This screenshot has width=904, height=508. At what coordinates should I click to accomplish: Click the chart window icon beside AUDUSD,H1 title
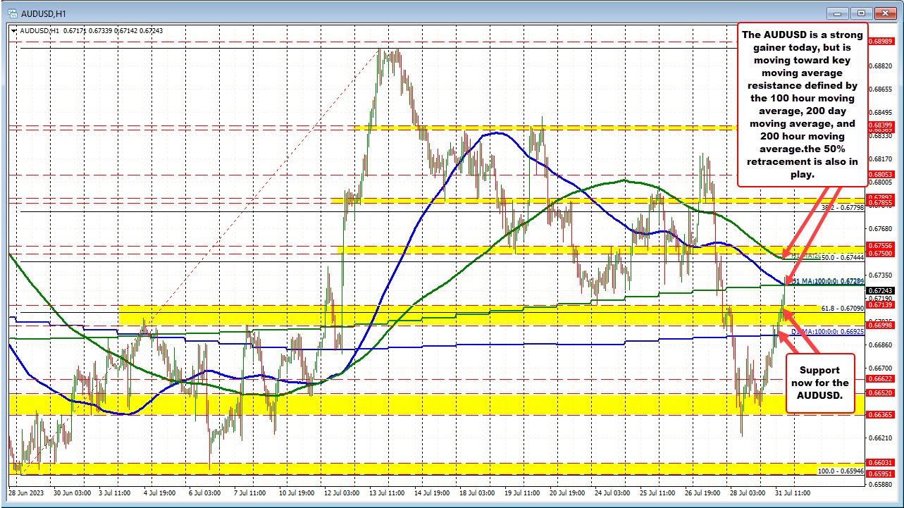(12, 13)
